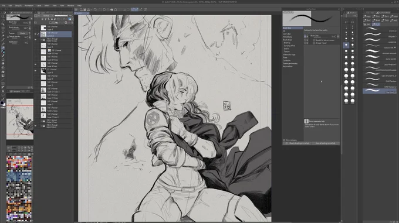Click the Redo icon in command bar
Screen dimensions: 399x223
(99, 9)
